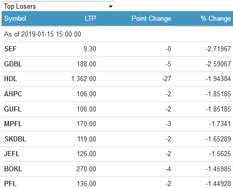Sort by the Symbol column header
The width and height of the screenshot is (233, 188).
pyautogui.click(x=15, y=18)
